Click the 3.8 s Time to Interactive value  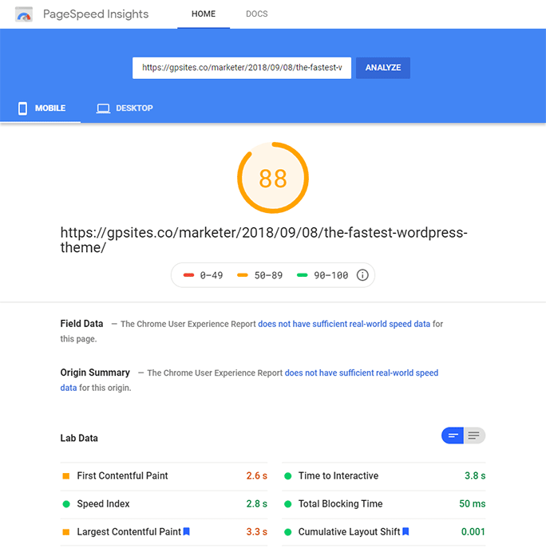point(475,476)
